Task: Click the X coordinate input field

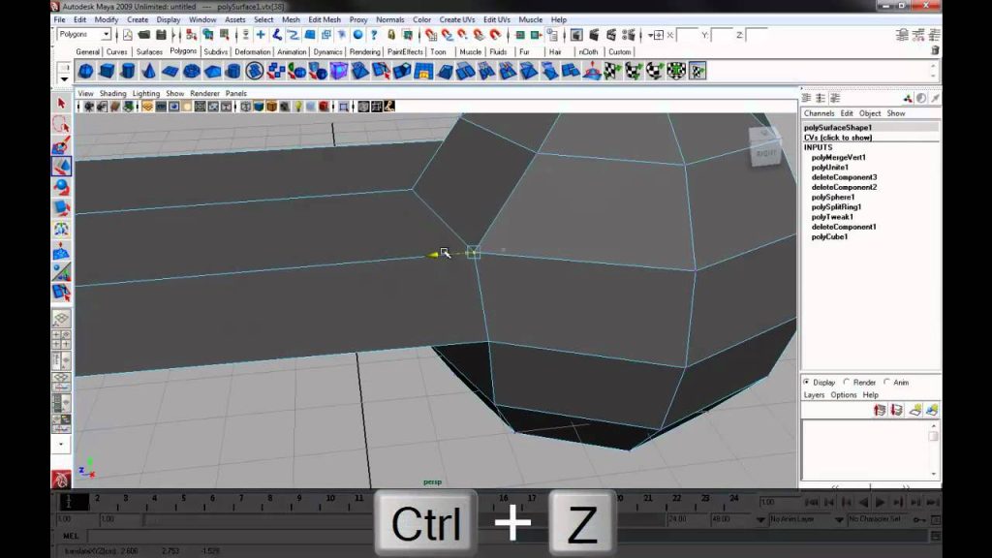Action: (687, 35)
